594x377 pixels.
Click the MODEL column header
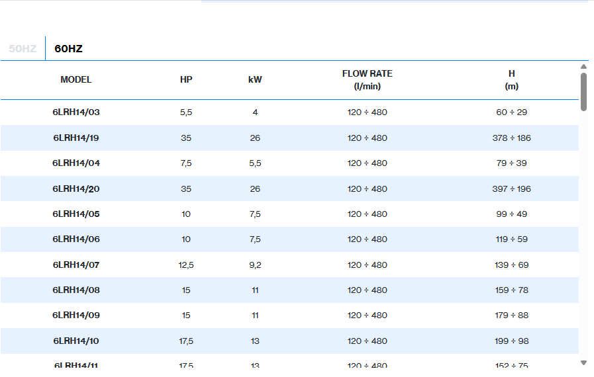pos(76,80)
